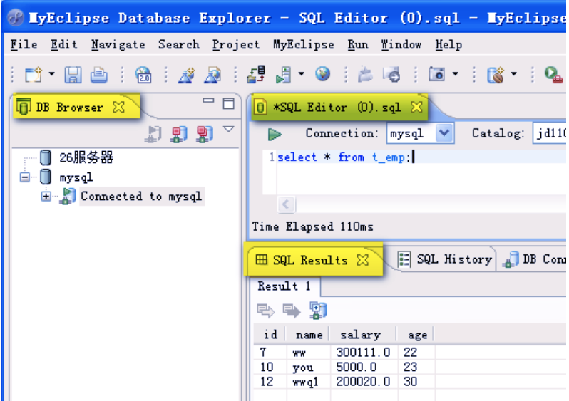The image size is (569, 401).
Task: Click the Catalog field showing jd11
Action: click(550, 133)
